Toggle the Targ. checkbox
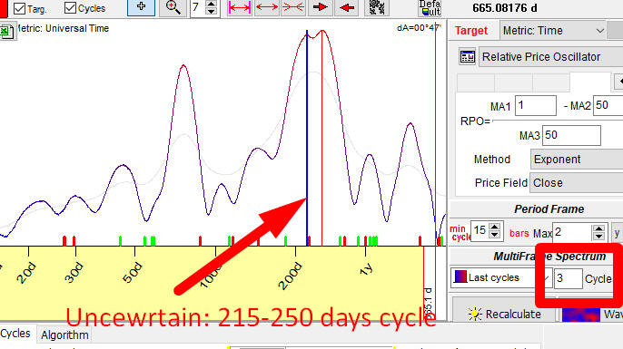 point(19,8)
